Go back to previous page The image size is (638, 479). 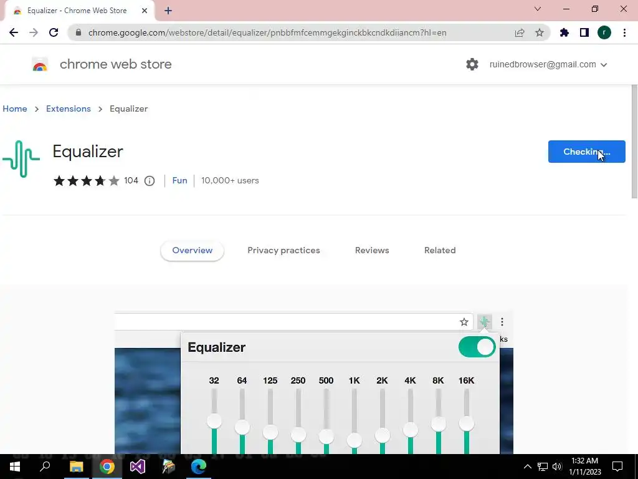[x=14, y=32]
